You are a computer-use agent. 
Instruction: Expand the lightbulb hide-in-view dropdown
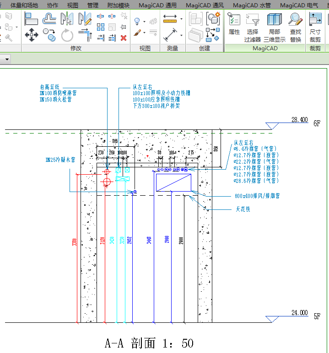(144, 21)
